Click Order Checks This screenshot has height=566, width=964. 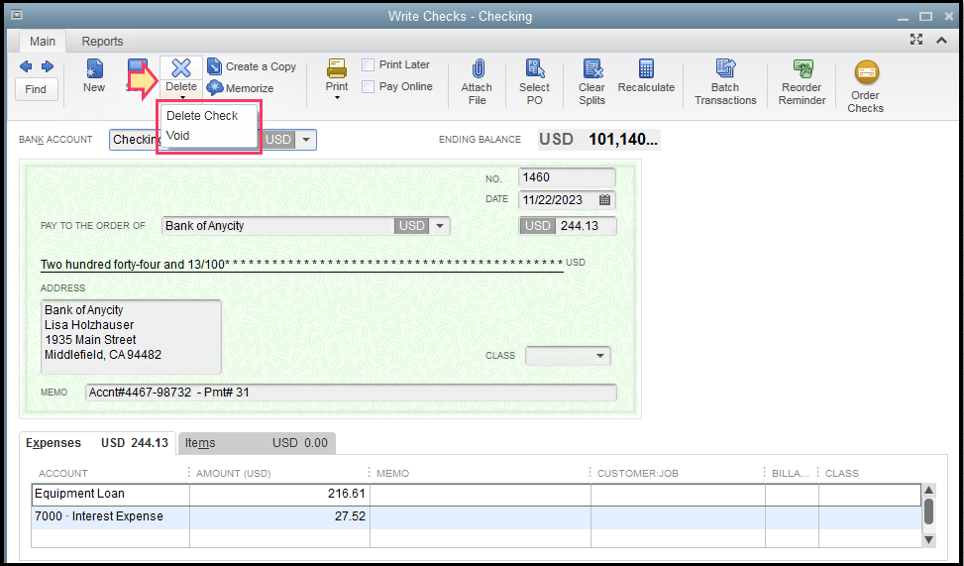866,87
